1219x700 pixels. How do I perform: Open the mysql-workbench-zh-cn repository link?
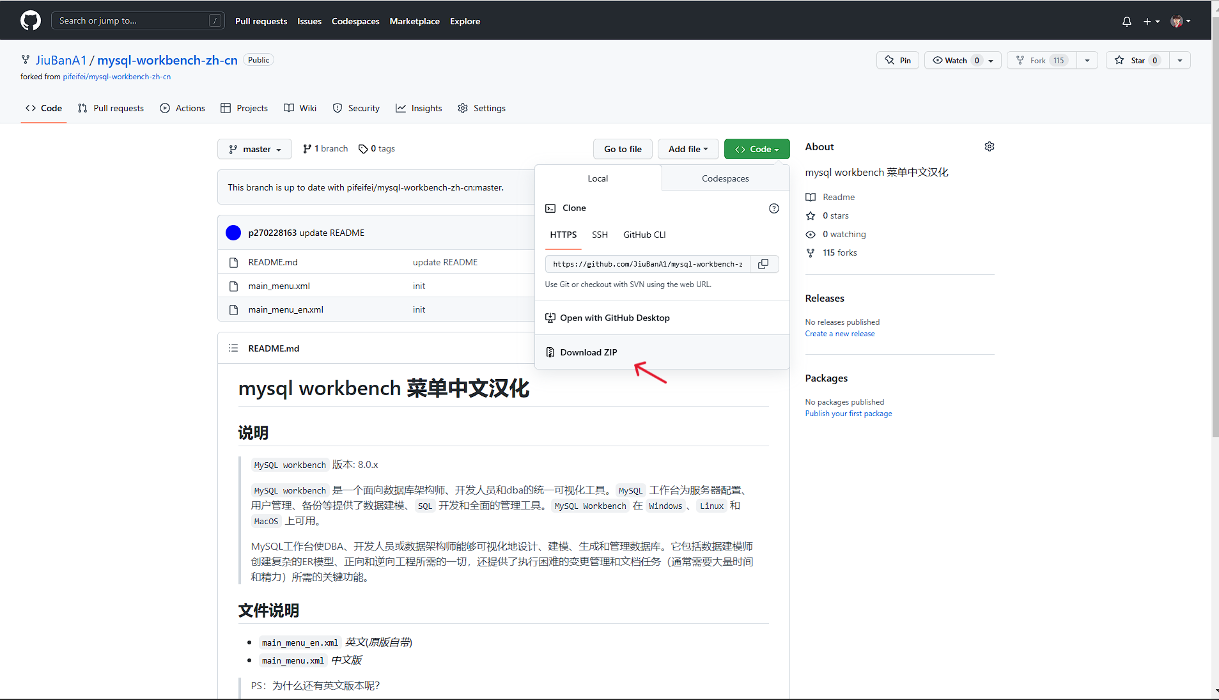(x=167, y=60)
